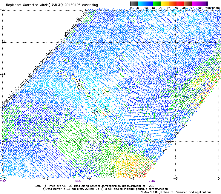Click the '2:44' swath time label
This screenshot has width=221, height=194.
click(x=78, y=181)
